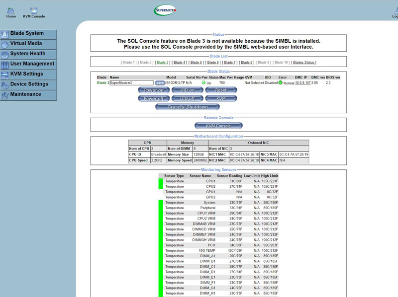Turn the UID on
Viewport: 398px width, 297px height.
click(x=188, y=90)
